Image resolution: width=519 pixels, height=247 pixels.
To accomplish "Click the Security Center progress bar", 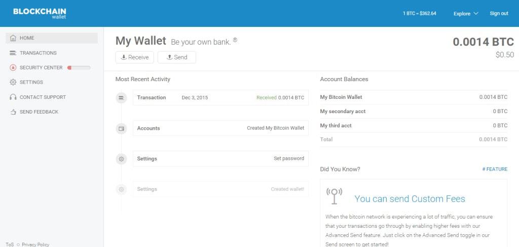I will pyautogui.click(x=79, y=67).
